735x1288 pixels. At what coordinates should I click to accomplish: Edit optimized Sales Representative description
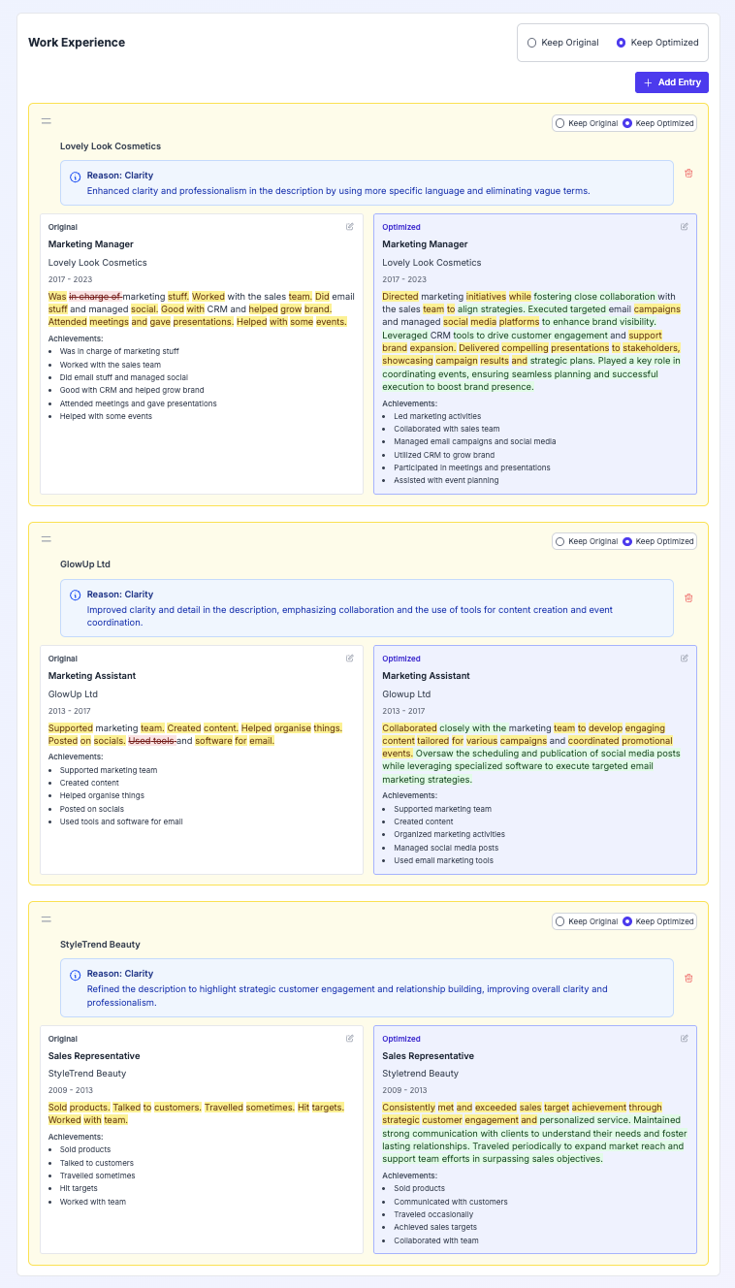[x=684, y=1038]
